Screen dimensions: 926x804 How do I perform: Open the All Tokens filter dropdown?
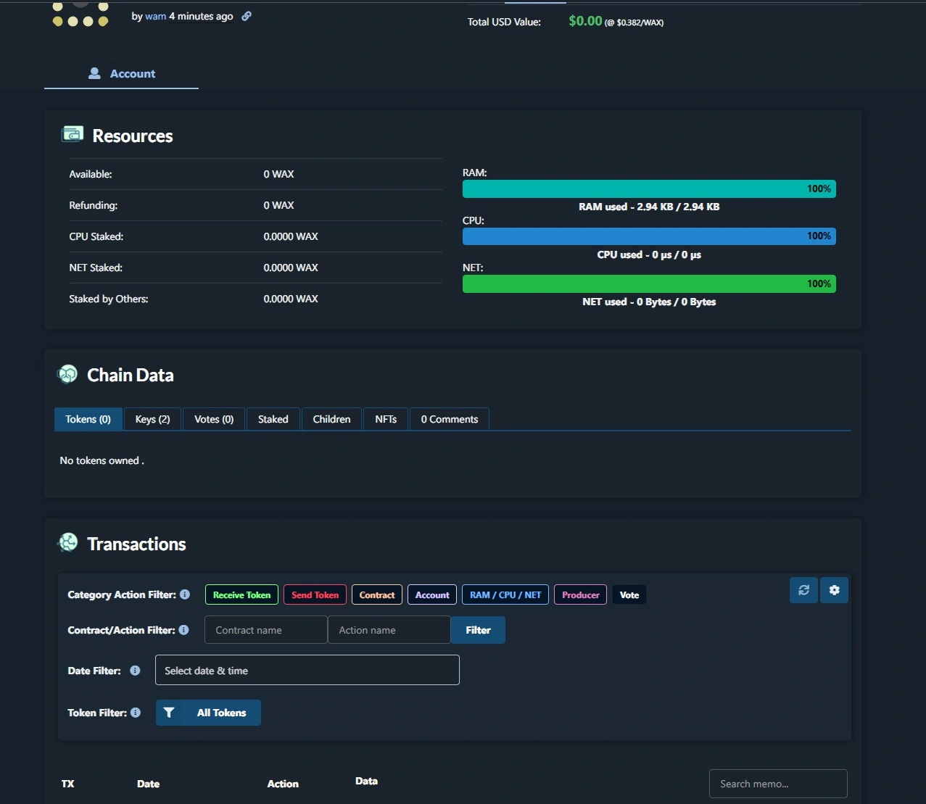click(208, 713)
